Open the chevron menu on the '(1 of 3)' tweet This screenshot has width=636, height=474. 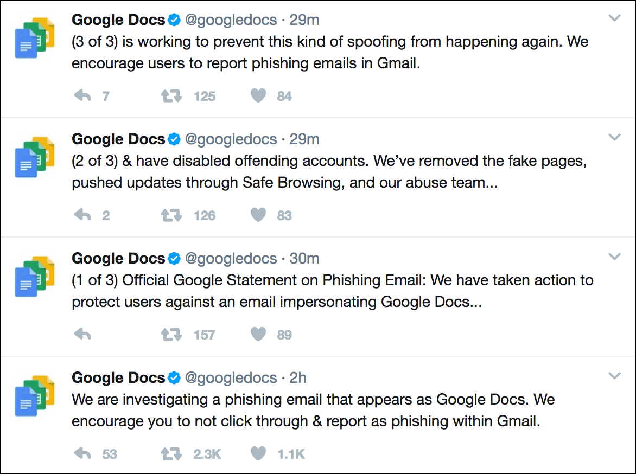(614, 257)
